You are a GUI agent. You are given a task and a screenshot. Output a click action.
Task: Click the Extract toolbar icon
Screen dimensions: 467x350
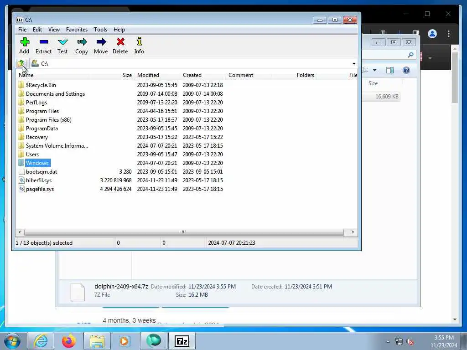43,46
